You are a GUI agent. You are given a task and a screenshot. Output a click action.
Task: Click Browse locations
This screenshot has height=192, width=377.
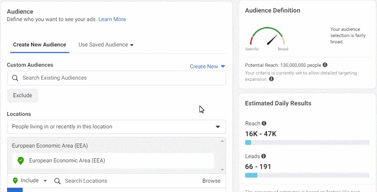(x=211, y=181)
